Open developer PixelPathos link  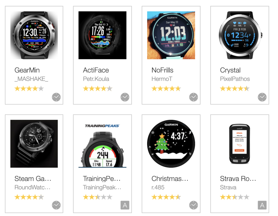[x=235, y=79]
